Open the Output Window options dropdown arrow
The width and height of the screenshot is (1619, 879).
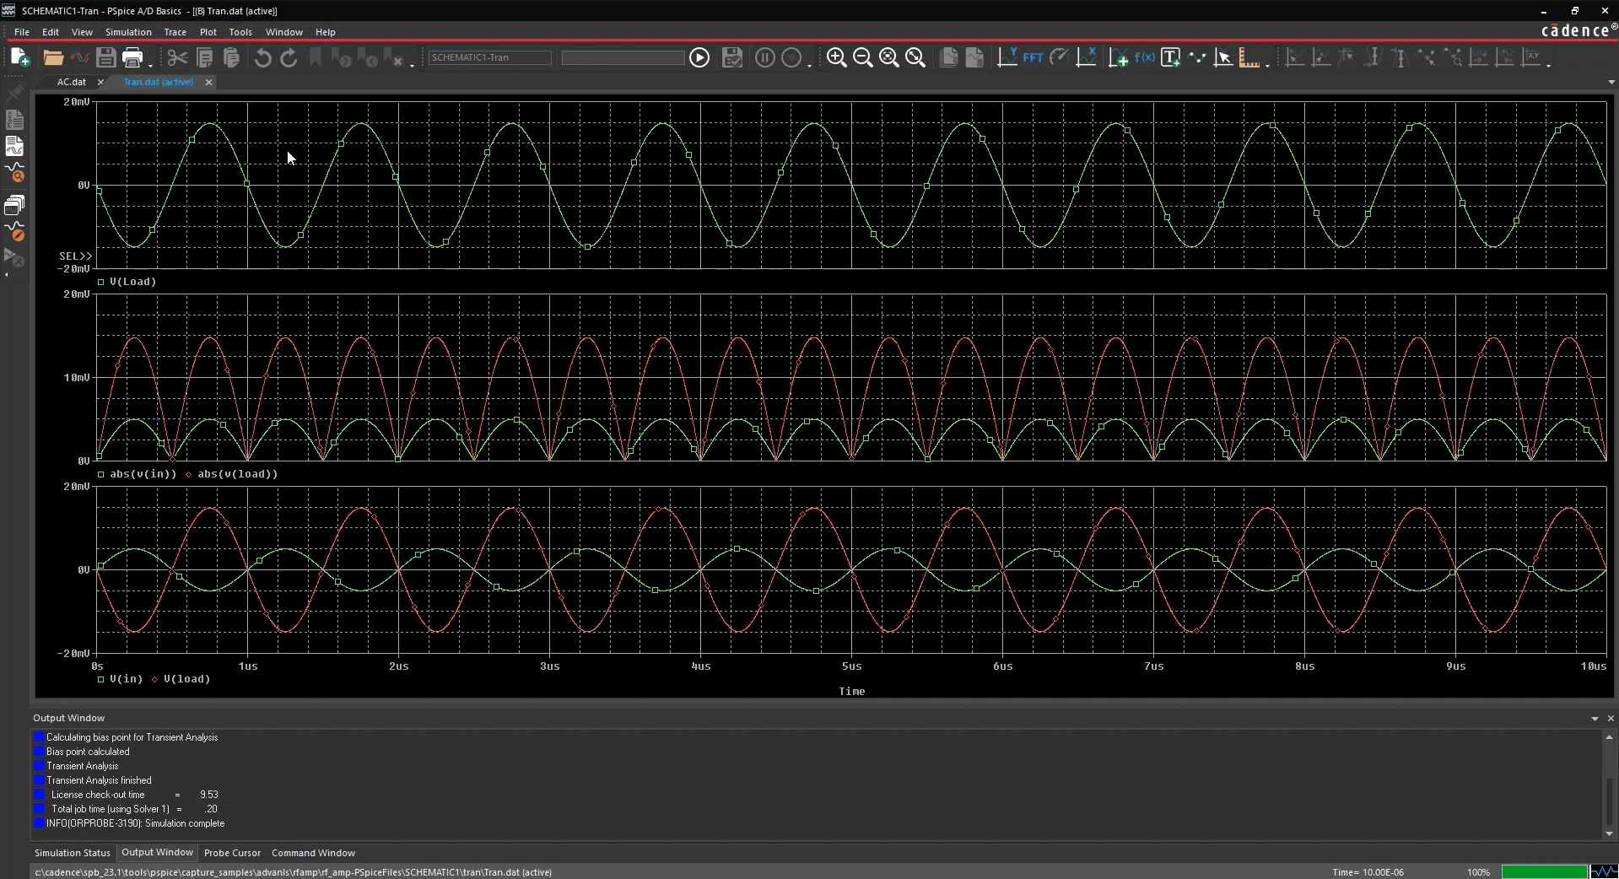coord(1595,719)
